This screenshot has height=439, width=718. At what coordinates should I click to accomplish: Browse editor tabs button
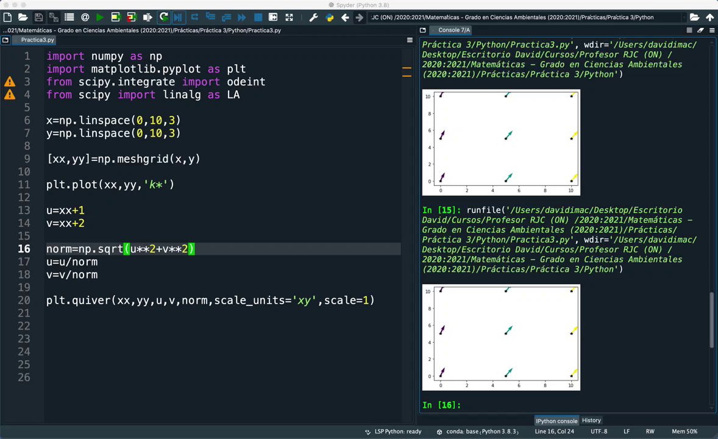click(5, 40)
